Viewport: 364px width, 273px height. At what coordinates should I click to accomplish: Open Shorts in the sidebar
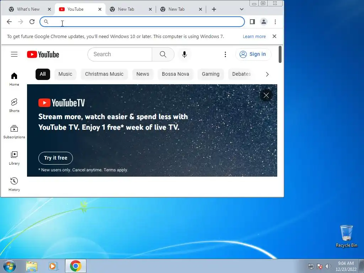tap(14, 106)
